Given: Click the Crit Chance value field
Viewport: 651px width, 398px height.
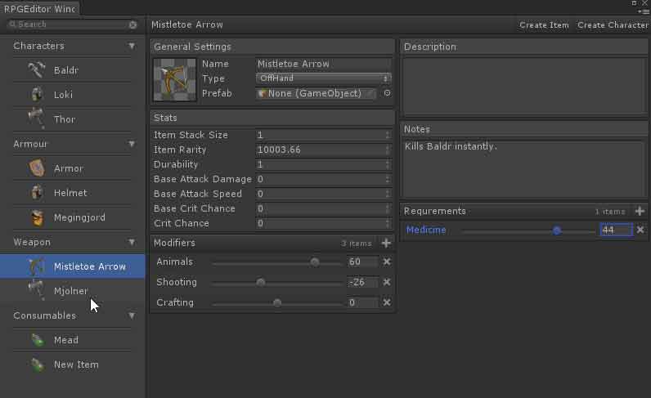Looking at the screenshot, I should [323, 223].
